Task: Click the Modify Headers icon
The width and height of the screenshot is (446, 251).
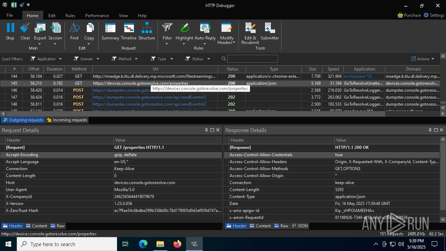Action: [x=226, y=28]
